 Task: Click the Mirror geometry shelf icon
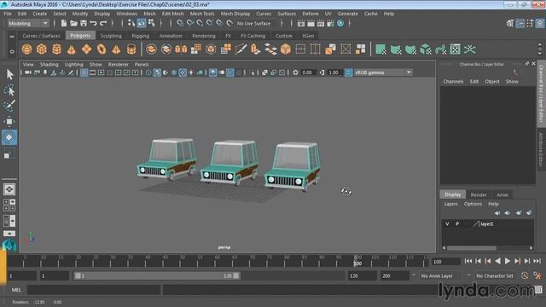point(181,49)
